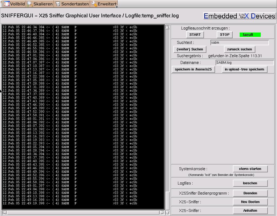Click the Systemkonsole label
This screenshot has width=277, height=216.
coord(193,169)
